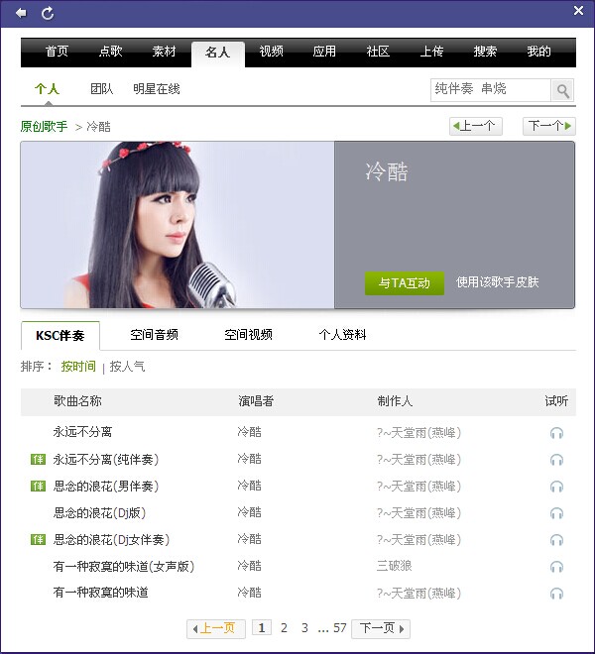Click the 与TA互动 button
Image resolution: width=595 pixels, height=654 pixels.
405,283
